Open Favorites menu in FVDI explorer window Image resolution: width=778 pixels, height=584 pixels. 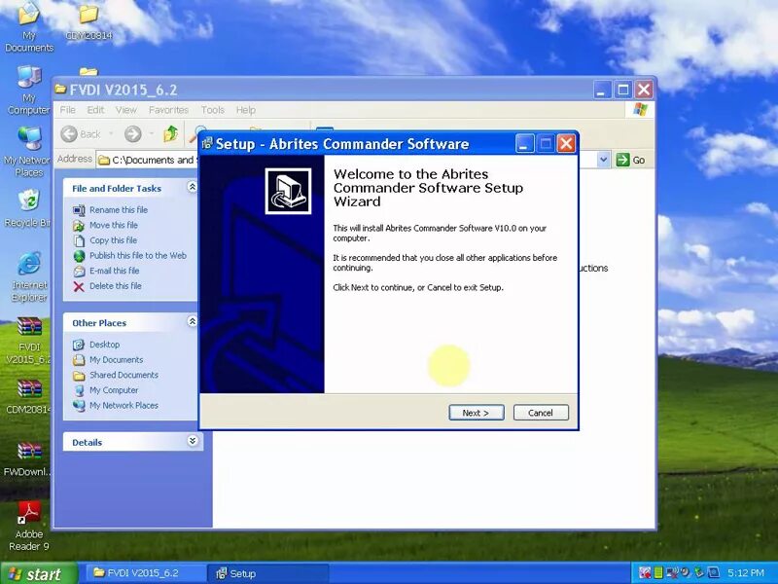click(168, 110)
